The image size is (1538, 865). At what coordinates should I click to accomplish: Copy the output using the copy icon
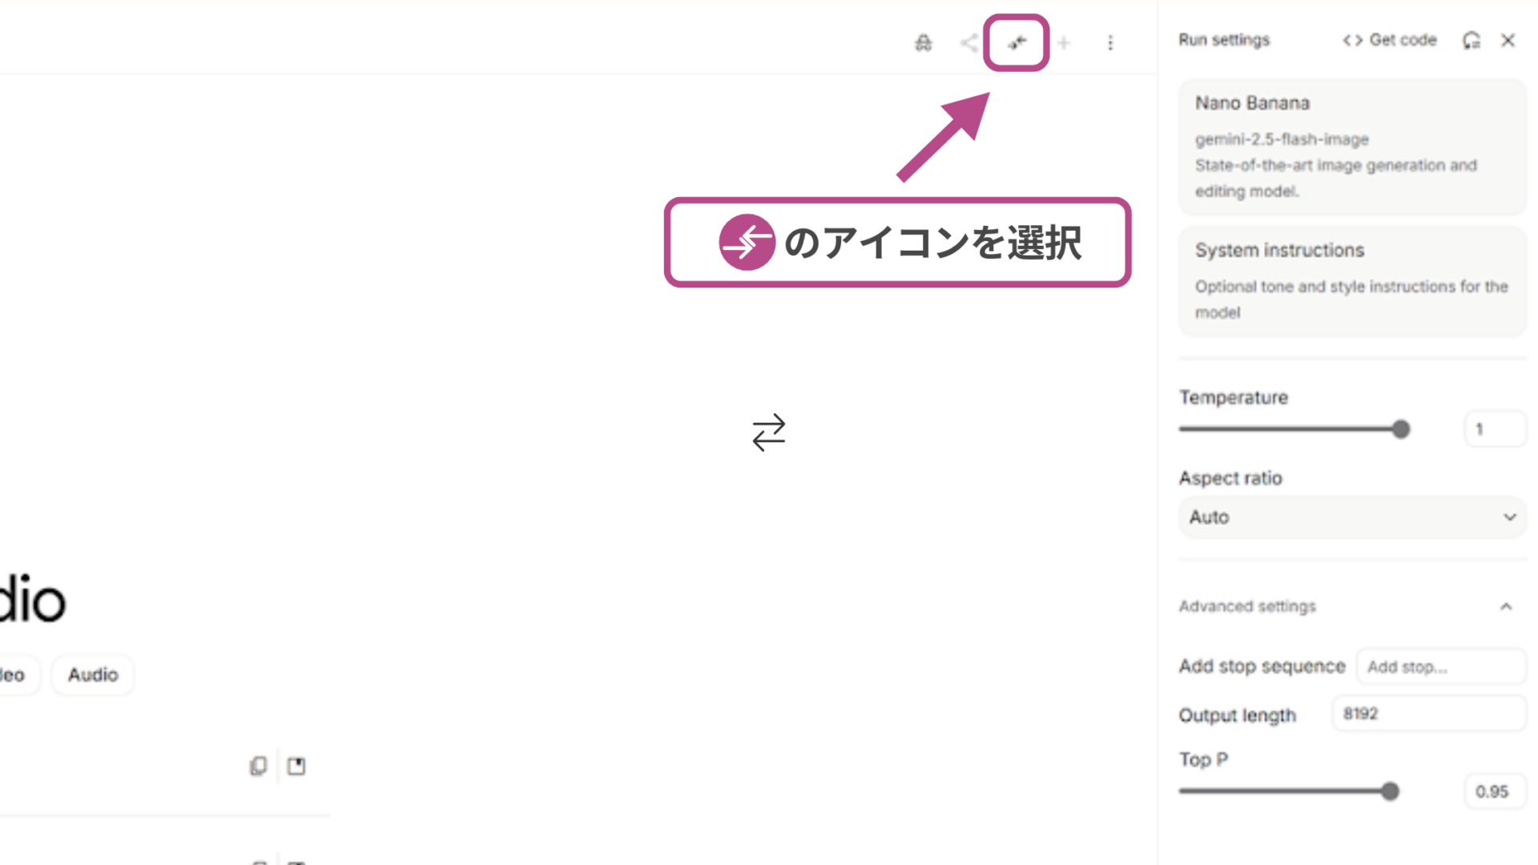[x=258, y=766]
